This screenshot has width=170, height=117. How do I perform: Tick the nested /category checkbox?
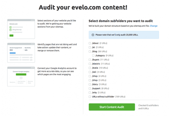coord(93,56)
